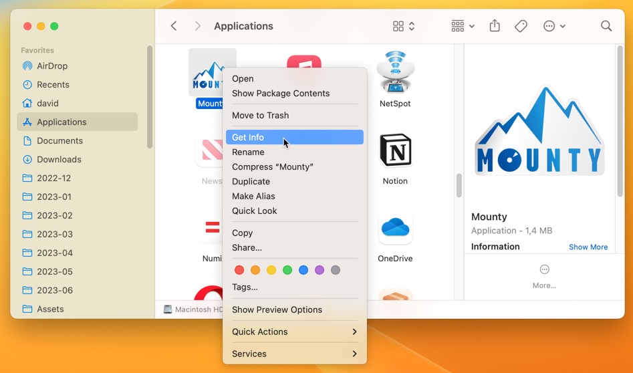The image size is (633, 373).
Task: Switch to icon grid view
Action: (398, 26)
